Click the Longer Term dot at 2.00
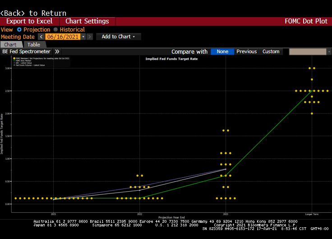The image size is (332, 239). [312, 114]
